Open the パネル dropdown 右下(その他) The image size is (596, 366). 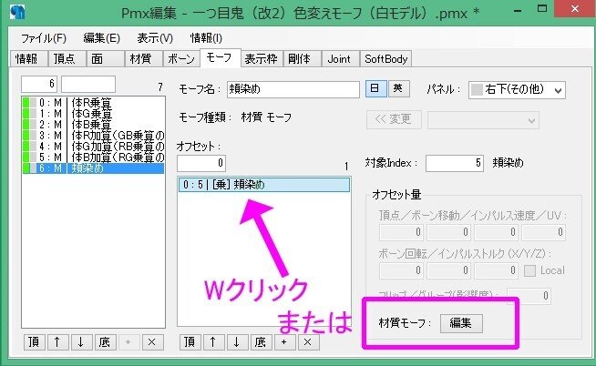click(x=517, y=90)
